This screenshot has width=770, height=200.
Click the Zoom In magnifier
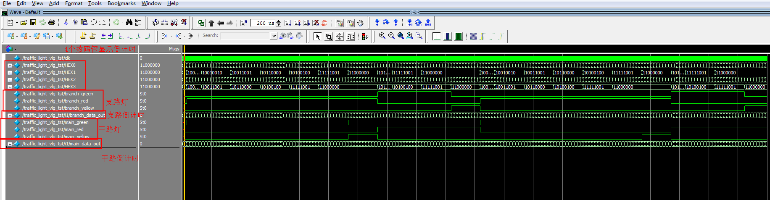(382, 36)
